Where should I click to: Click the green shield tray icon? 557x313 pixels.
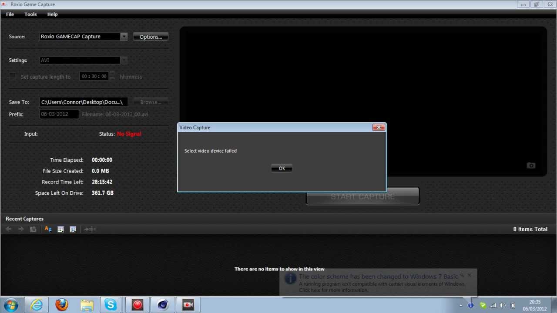[x=483, y=305]
